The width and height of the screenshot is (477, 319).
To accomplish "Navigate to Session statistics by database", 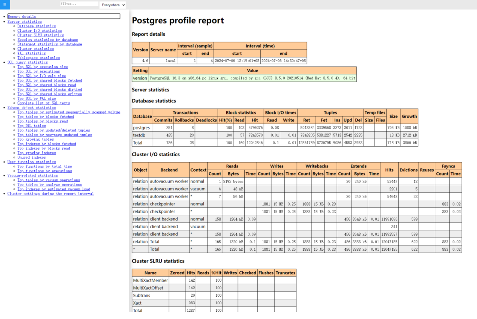I will [48, 40].
